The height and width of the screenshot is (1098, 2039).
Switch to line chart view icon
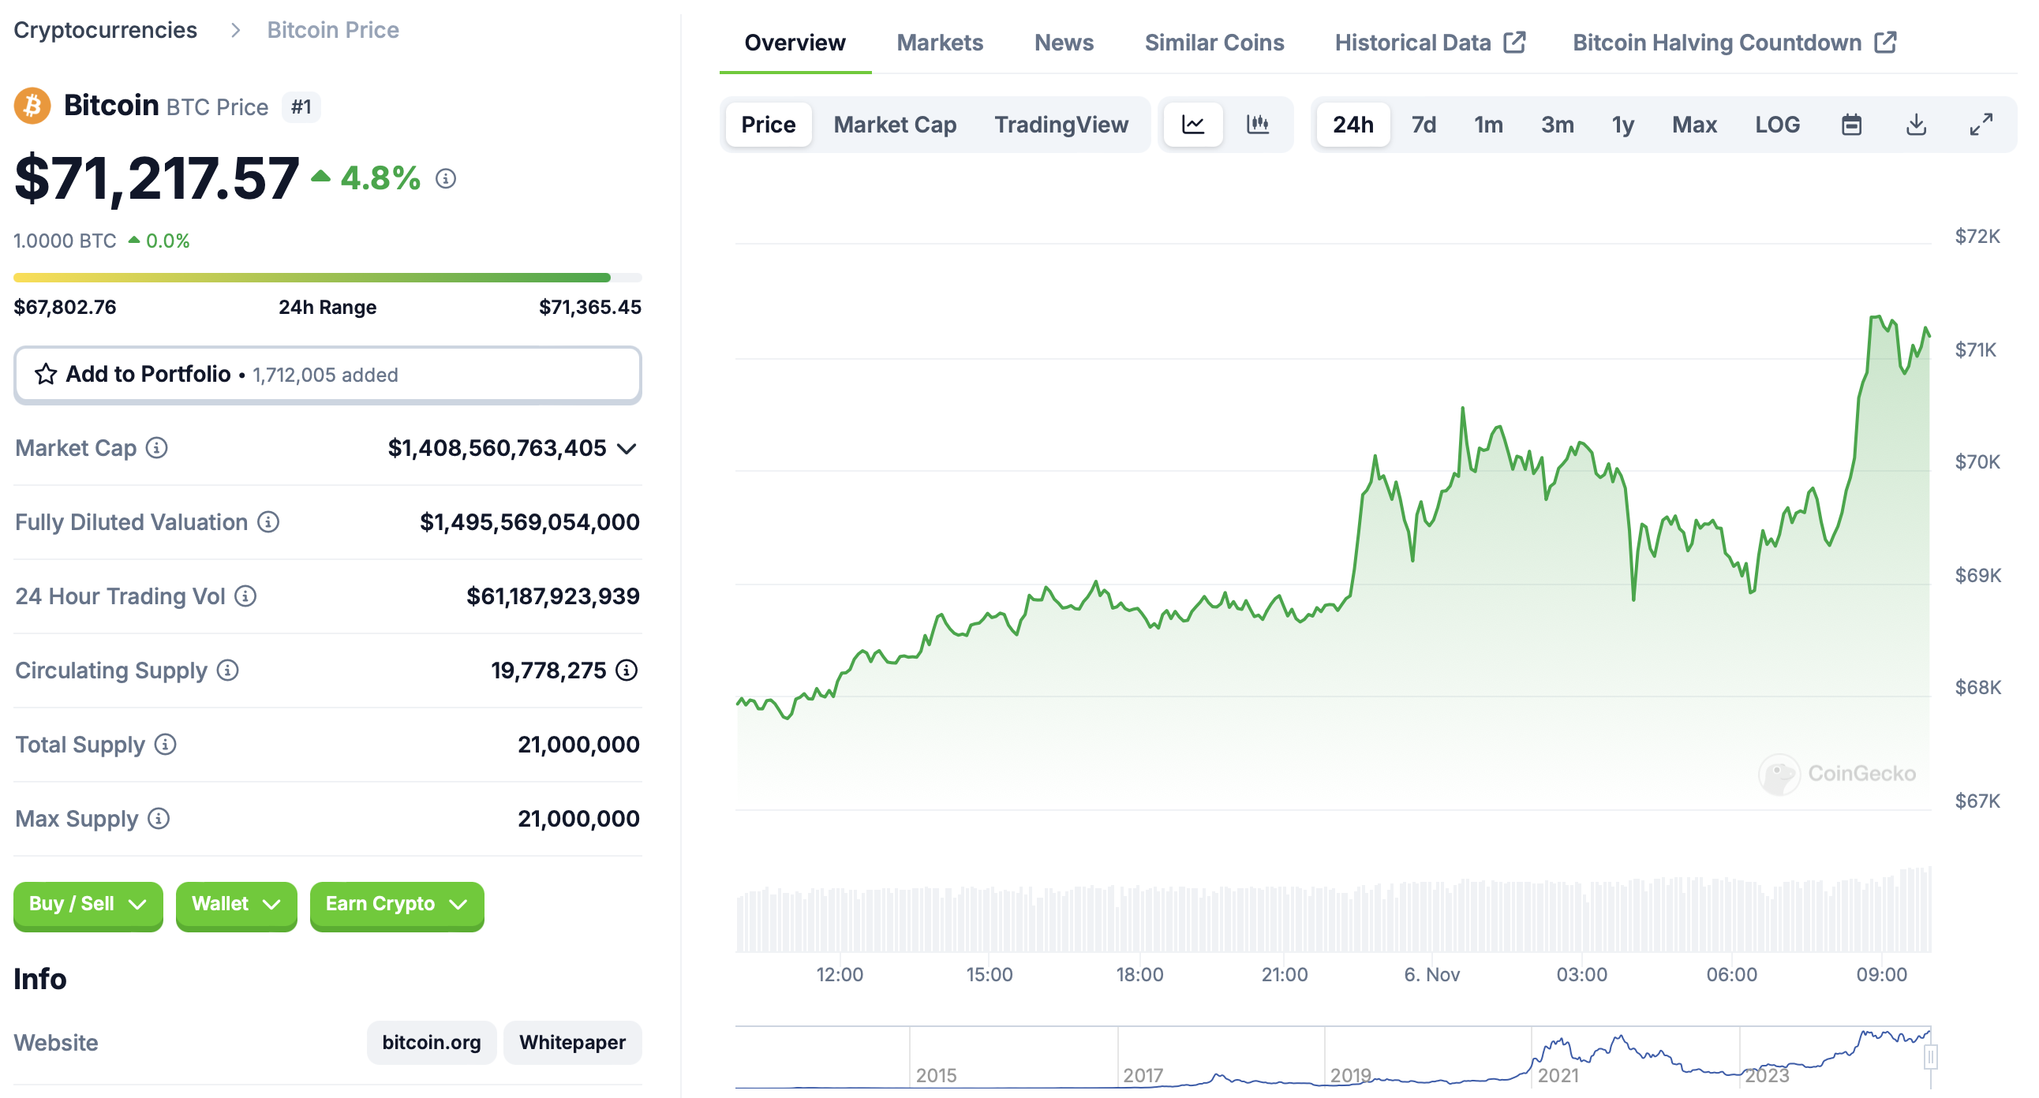click(1193, 124)
